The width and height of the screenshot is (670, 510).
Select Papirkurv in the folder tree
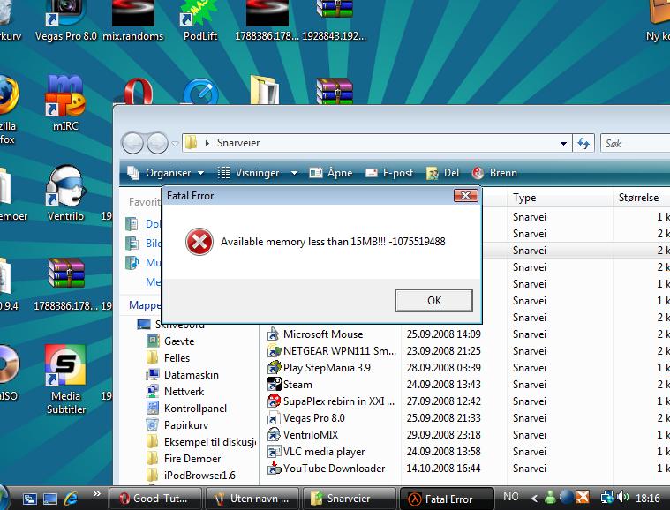coord(177,425)
